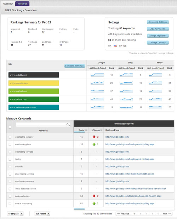
Task: Open ranking page link for virtual dedicated servers
Action: click(x=136, y=189)
